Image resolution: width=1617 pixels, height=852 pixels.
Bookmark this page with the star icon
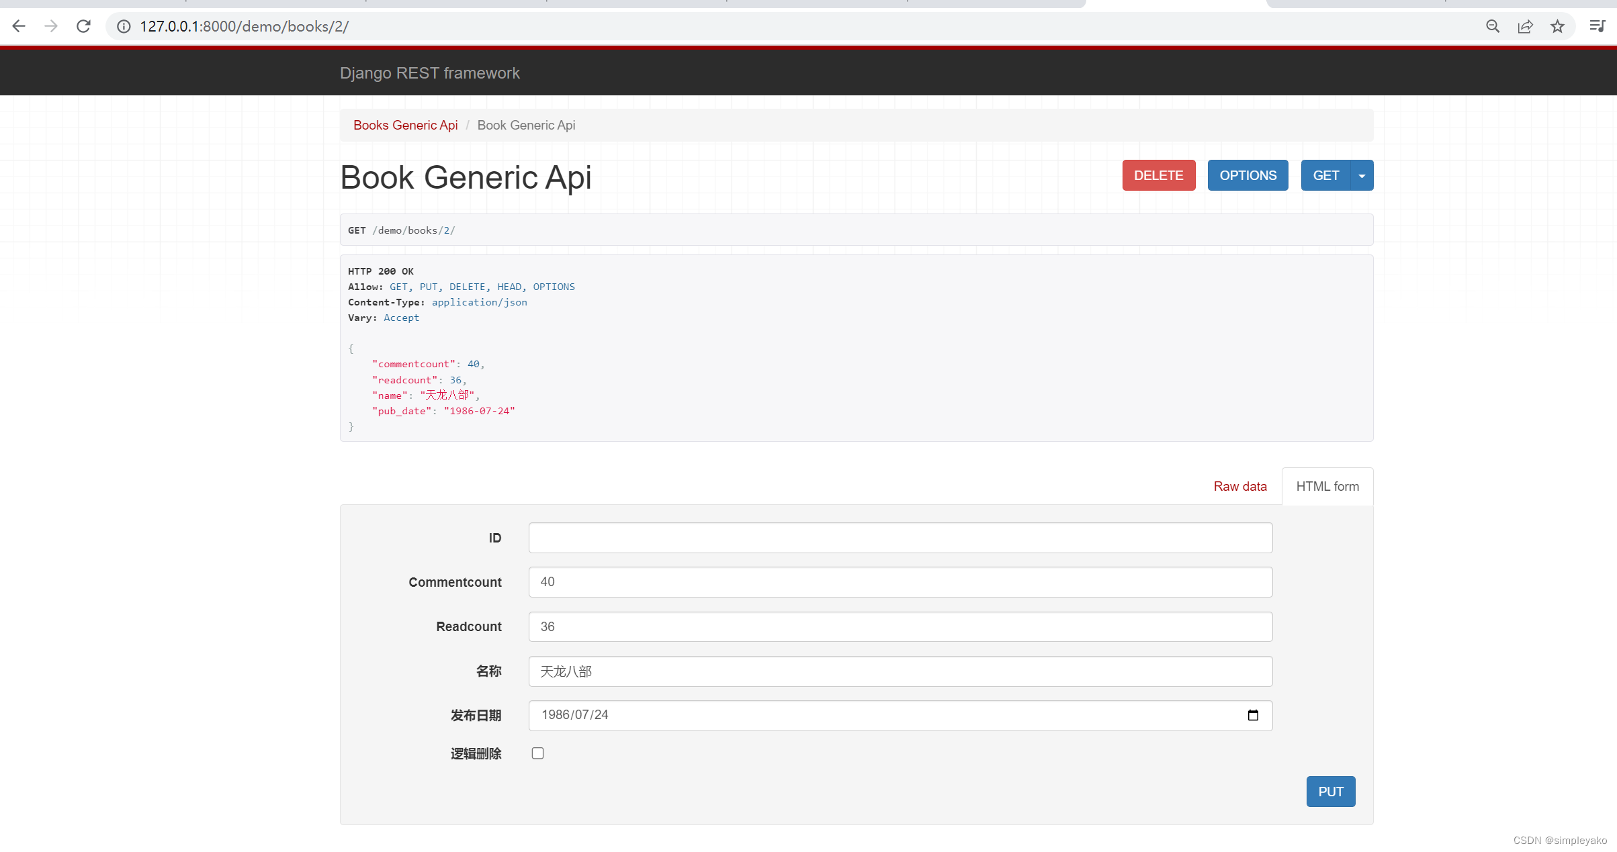tap(1557, 26)
